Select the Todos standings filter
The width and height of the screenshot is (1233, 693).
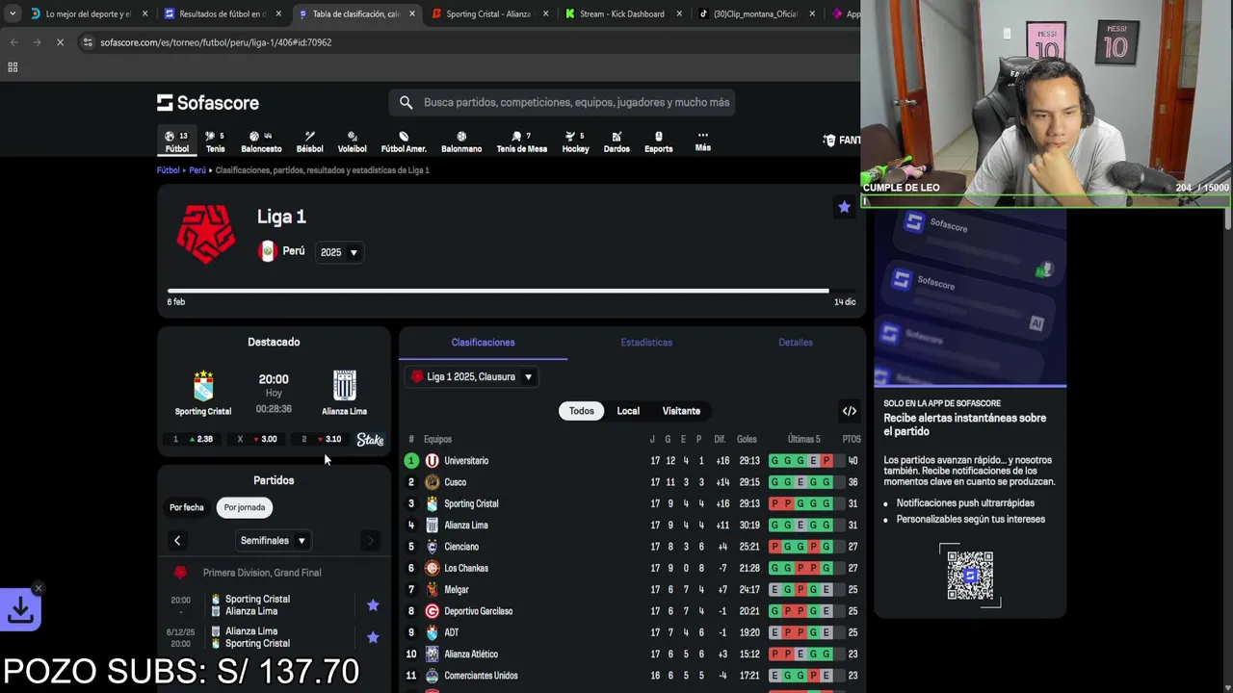point(581,411)
